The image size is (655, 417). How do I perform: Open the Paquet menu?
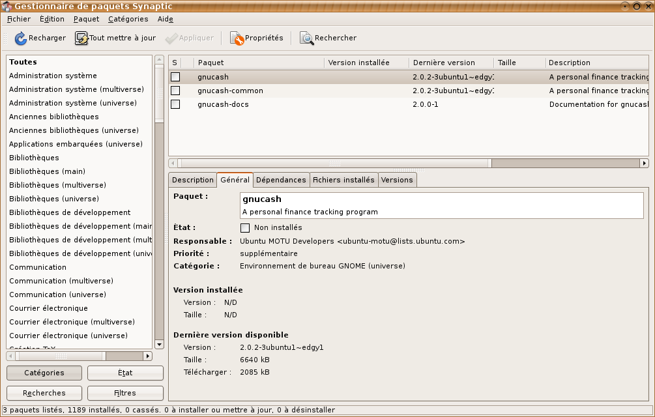tap(87, 19)
